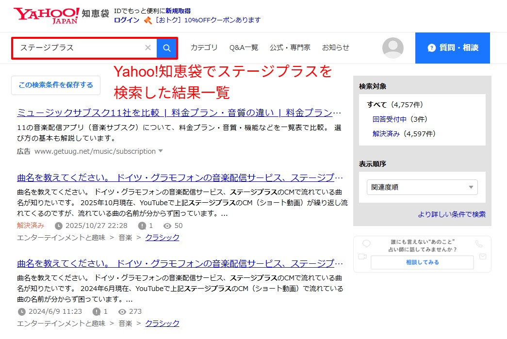Filter by 回答受付中 (3件)
507x339 pixels.
coord(400,119)
